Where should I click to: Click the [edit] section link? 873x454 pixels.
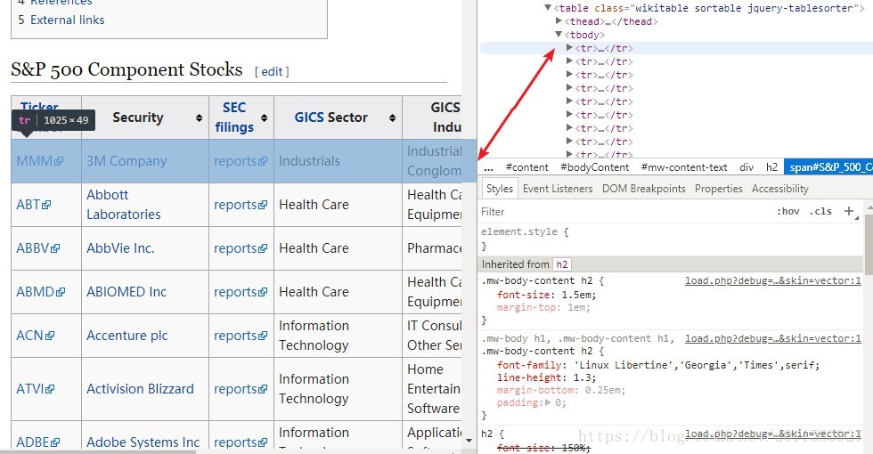tap(272, 72)
